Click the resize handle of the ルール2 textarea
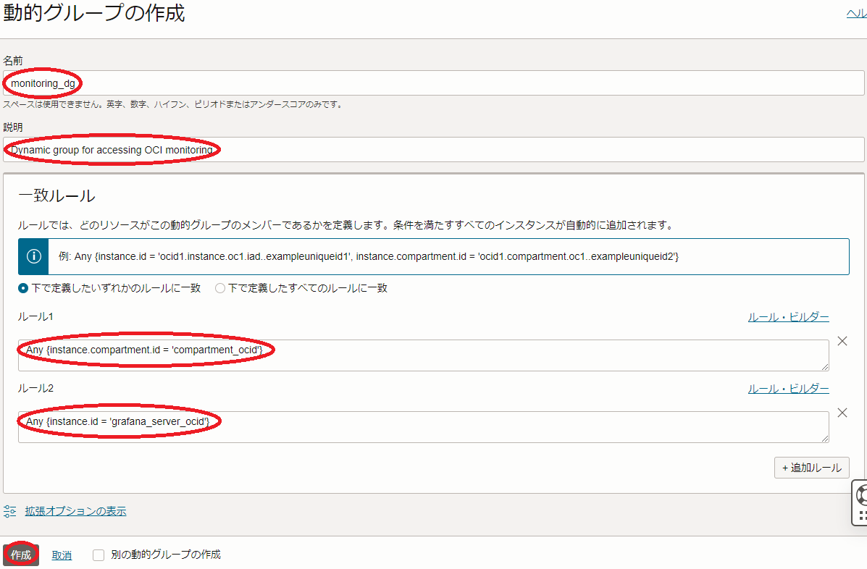This screenshot has width=867, height=569. (824, 438)
